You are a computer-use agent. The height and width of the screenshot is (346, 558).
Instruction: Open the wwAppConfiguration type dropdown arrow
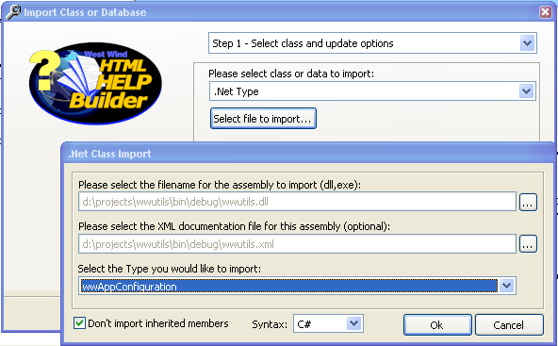click(507, 286)
